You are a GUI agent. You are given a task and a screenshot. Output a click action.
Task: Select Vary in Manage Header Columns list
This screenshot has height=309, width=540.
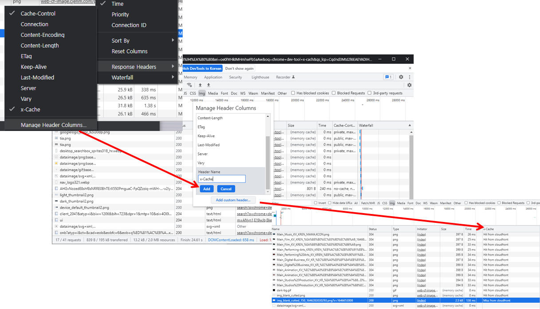click(x=231, y=163)
